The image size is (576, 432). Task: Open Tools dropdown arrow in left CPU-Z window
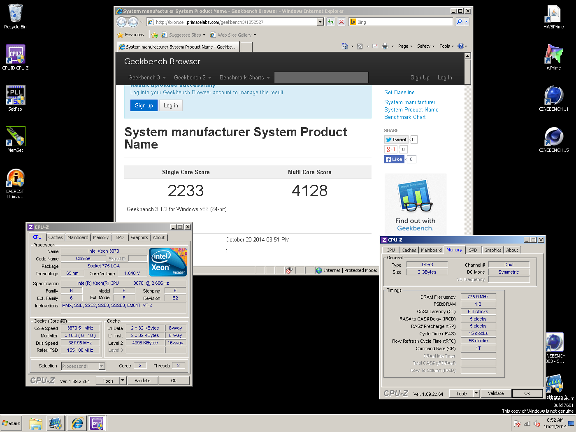[x=123, y=381]
